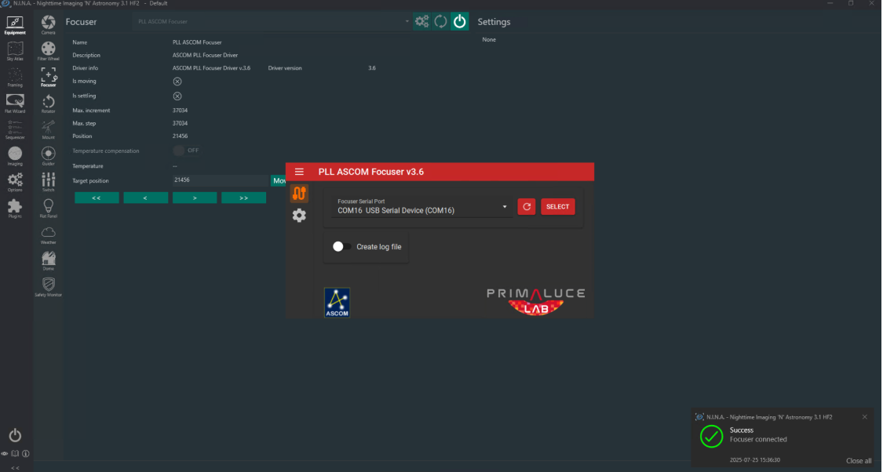Collapse the sidebar with the << arrows
The width and height of the screenshot is (883, 472).
coord(15,467)
